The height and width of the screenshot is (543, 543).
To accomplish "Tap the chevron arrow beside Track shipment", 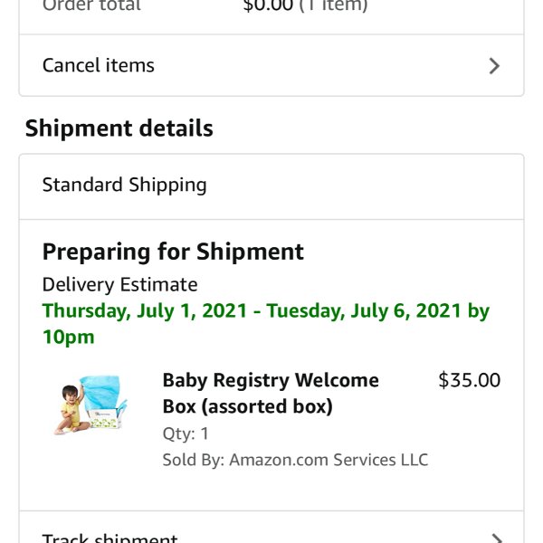I will pos(496,538).
